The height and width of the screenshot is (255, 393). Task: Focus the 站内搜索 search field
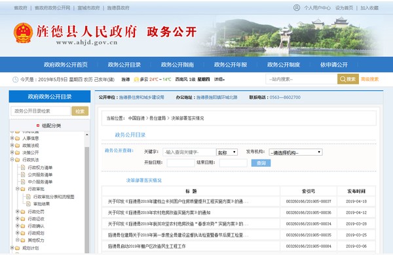(301, 79)
